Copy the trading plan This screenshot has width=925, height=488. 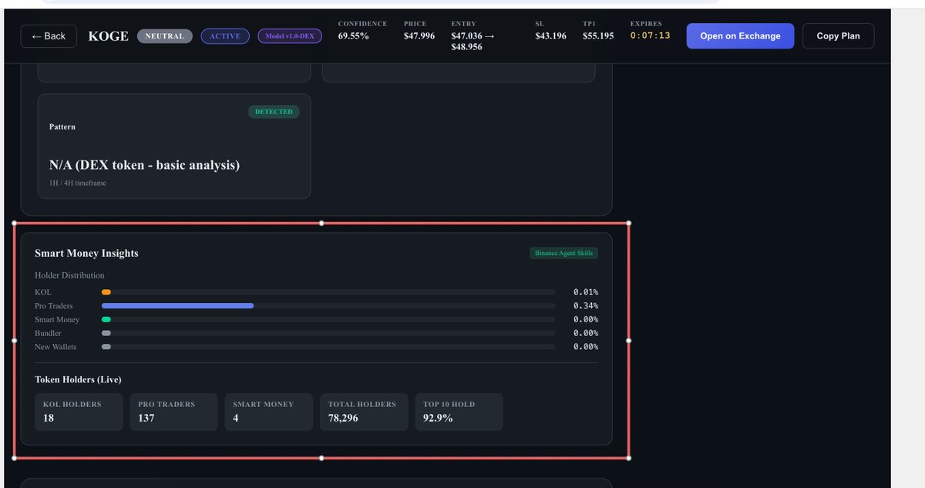click(x=838, y=36)
